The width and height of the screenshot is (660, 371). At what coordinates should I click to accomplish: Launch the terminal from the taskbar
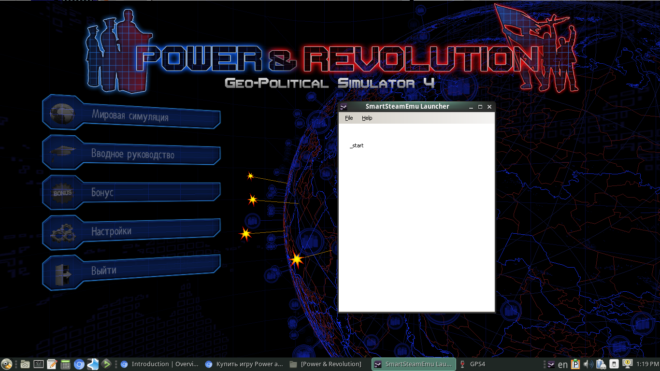(x=39, y=364)
